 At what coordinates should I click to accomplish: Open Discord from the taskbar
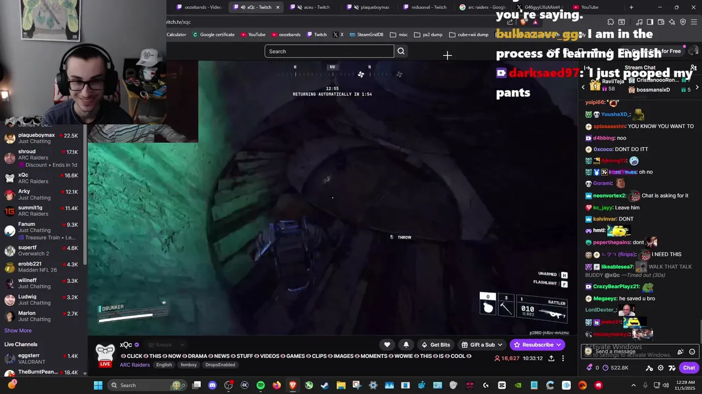pos(212,385)
